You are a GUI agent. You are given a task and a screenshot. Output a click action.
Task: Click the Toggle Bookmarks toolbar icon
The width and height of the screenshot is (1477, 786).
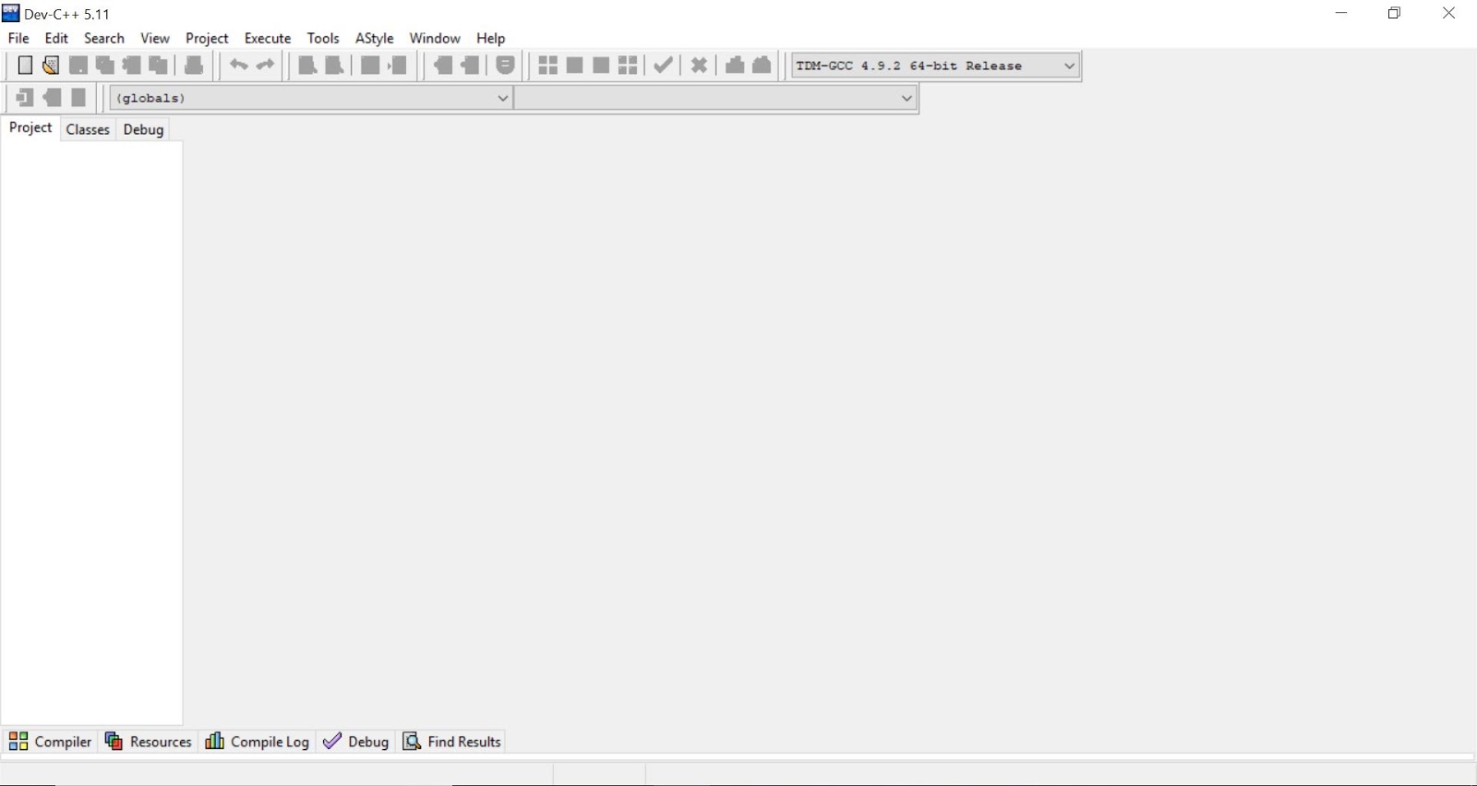[x=53, y=97]
